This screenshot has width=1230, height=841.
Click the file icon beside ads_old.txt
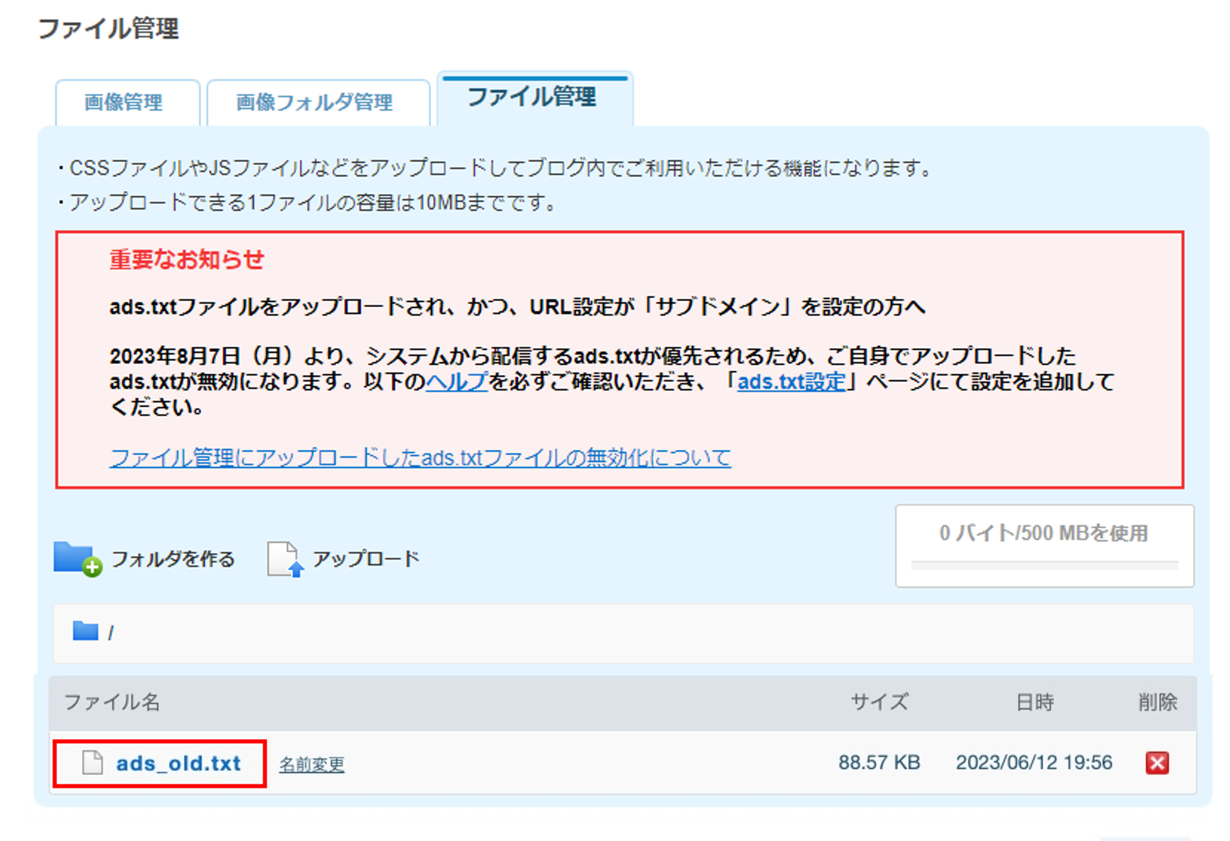(x=93, y=763)
